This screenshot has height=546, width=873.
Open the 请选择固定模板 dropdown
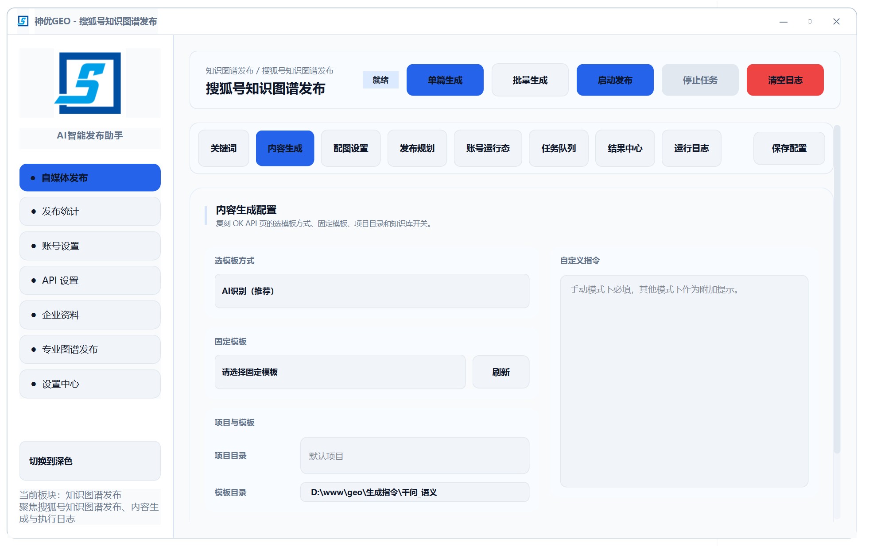coord(340,372)
